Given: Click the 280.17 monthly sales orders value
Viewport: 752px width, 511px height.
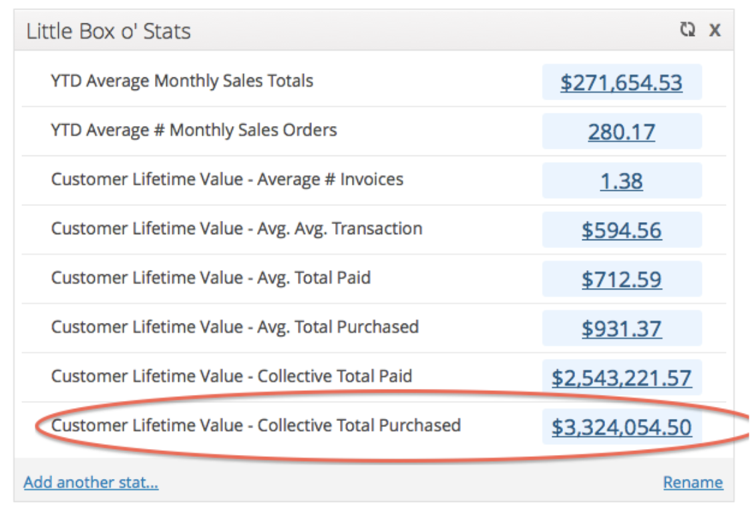Looking at the screenshot, I should [621, 131].
